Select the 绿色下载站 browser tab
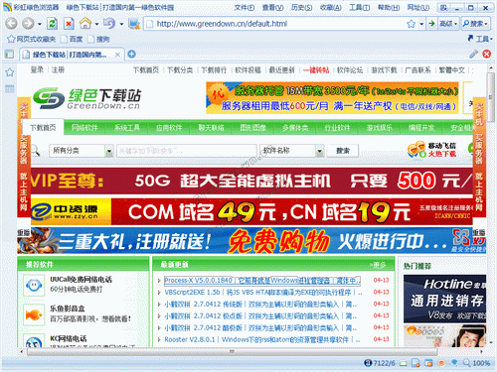497x372 pixels. point(72,55)
